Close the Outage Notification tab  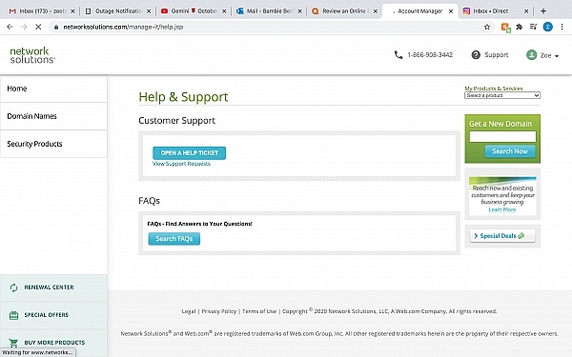[149, 11]
